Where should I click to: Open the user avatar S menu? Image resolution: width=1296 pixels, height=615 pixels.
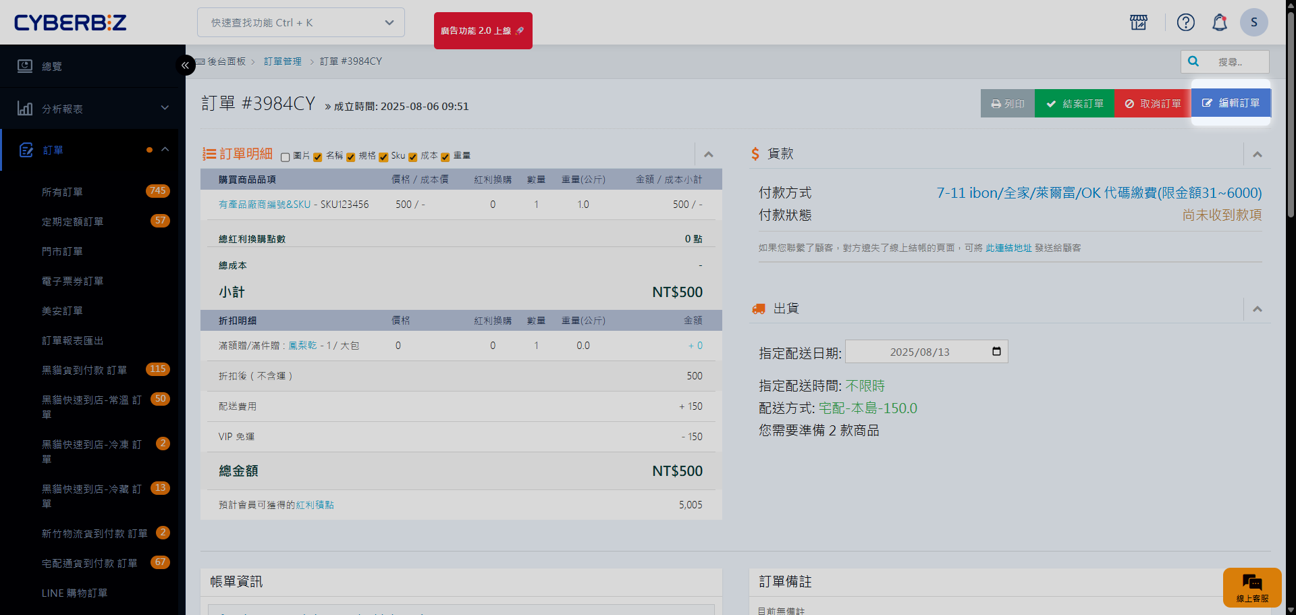pos(1254,22)
